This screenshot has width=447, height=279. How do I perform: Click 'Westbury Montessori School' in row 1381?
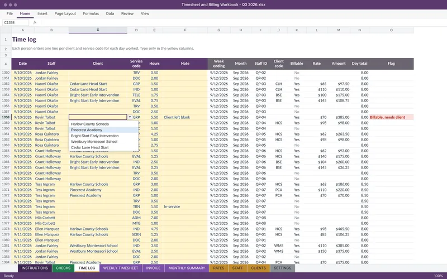98,246
